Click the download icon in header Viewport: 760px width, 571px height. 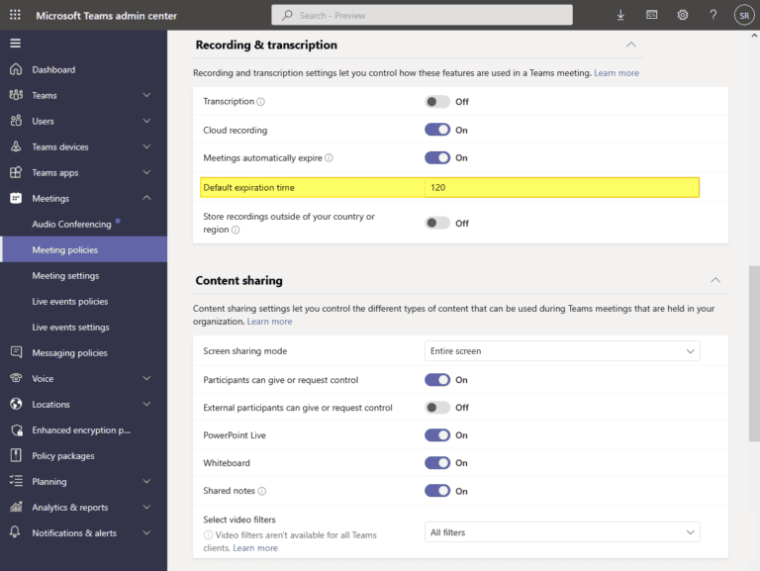[x=620, y=15]
